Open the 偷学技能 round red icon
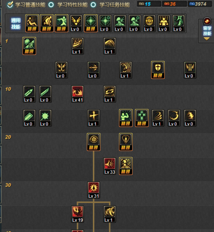The height and width of the screenshot is (232, 214). [x=207, y=21]
